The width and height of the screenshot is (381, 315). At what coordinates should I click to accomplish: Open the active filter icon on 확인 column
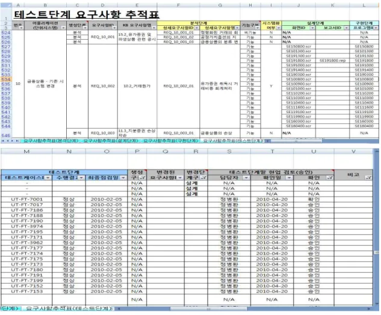(x=330, y=178)
